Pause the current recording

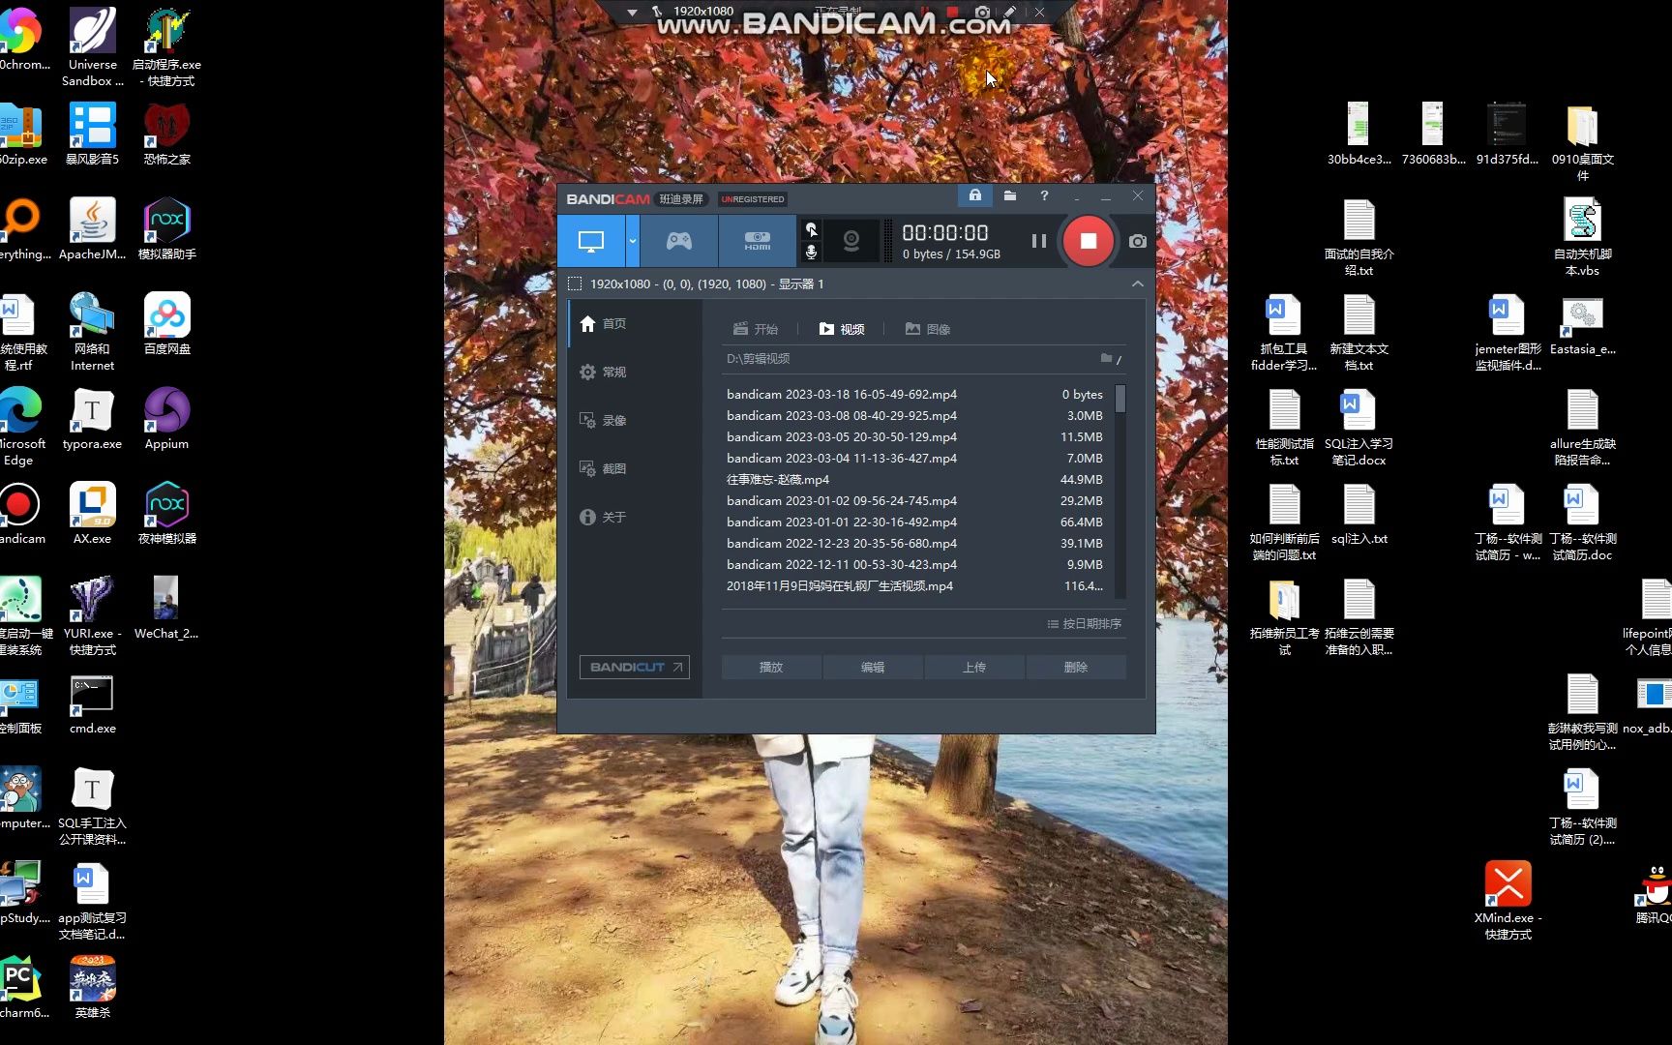point(1037,241)
